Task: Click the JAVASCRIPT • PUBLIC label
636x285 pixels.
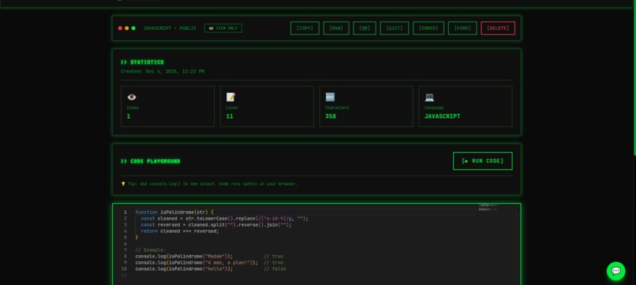Action: (170, 28)
